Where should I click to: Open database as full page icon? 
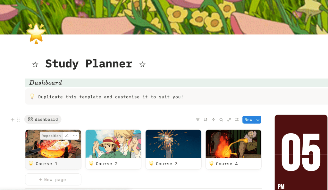pyautogui.click(x=229, y=120)
